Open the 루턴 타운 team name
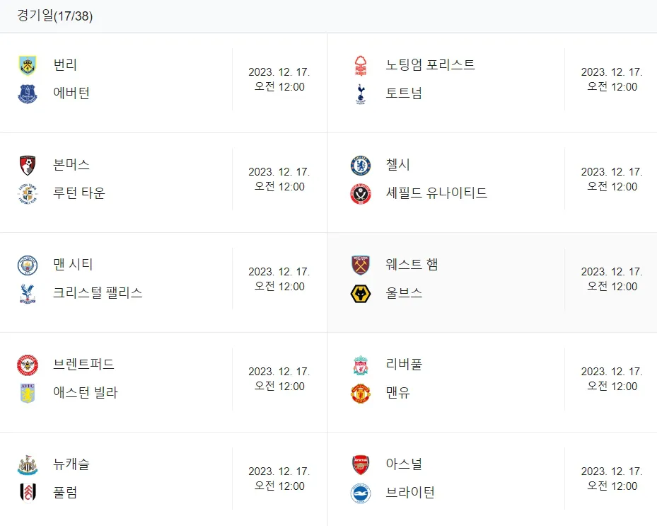657x526 pixels. (79, 193)
